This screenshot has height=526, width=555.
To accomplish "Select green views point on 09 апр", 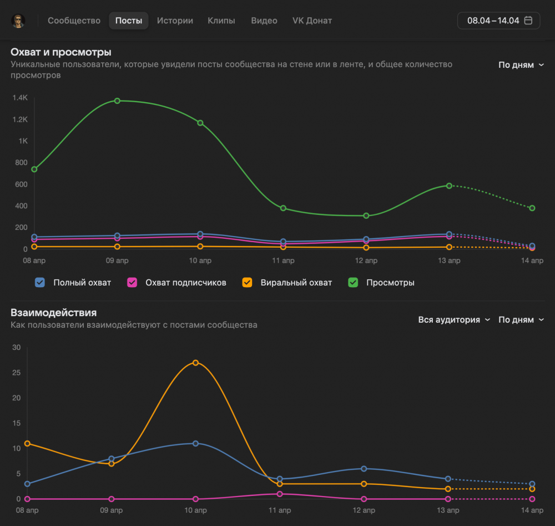I will pos(117,101).
